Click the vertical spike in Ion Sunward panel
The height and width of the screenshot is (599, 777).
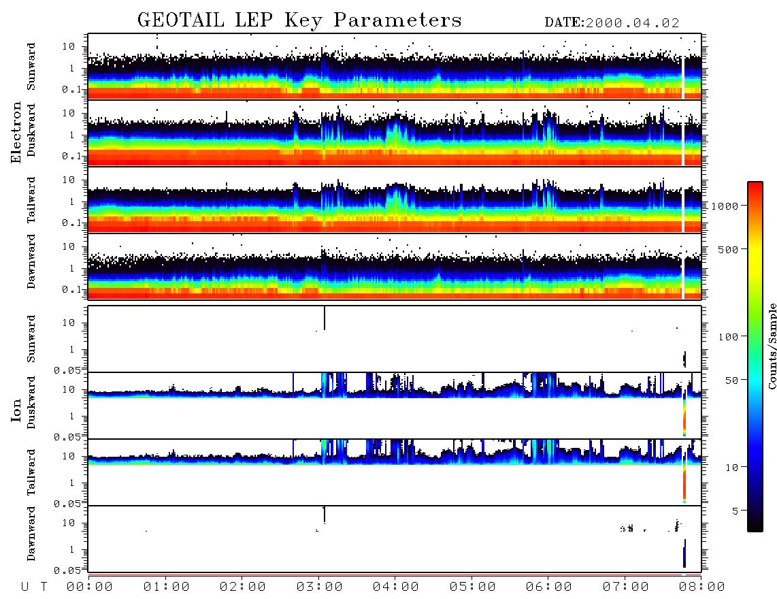(x=324, y=319)
